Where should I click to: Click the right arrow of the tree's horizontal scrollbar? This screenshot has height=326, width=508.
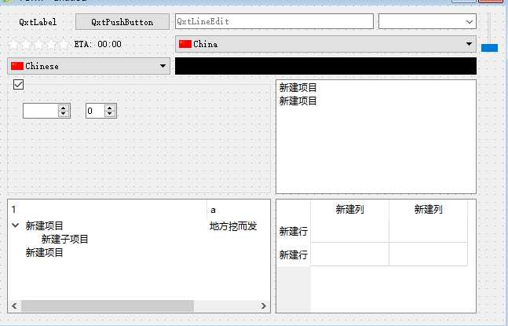click(x=264, y=306)
